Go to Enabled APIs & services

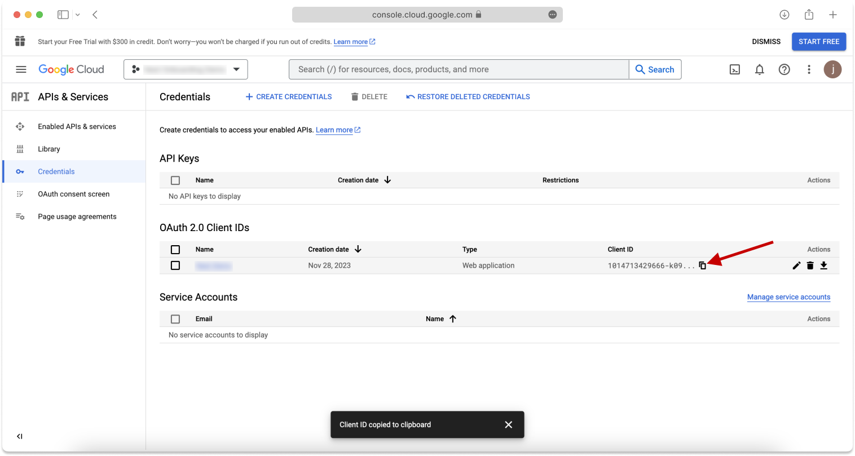tap(77, 126)
